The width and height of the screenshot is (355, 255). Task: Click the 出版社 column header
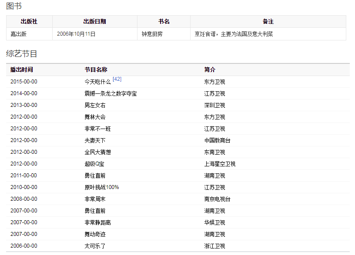29,21
